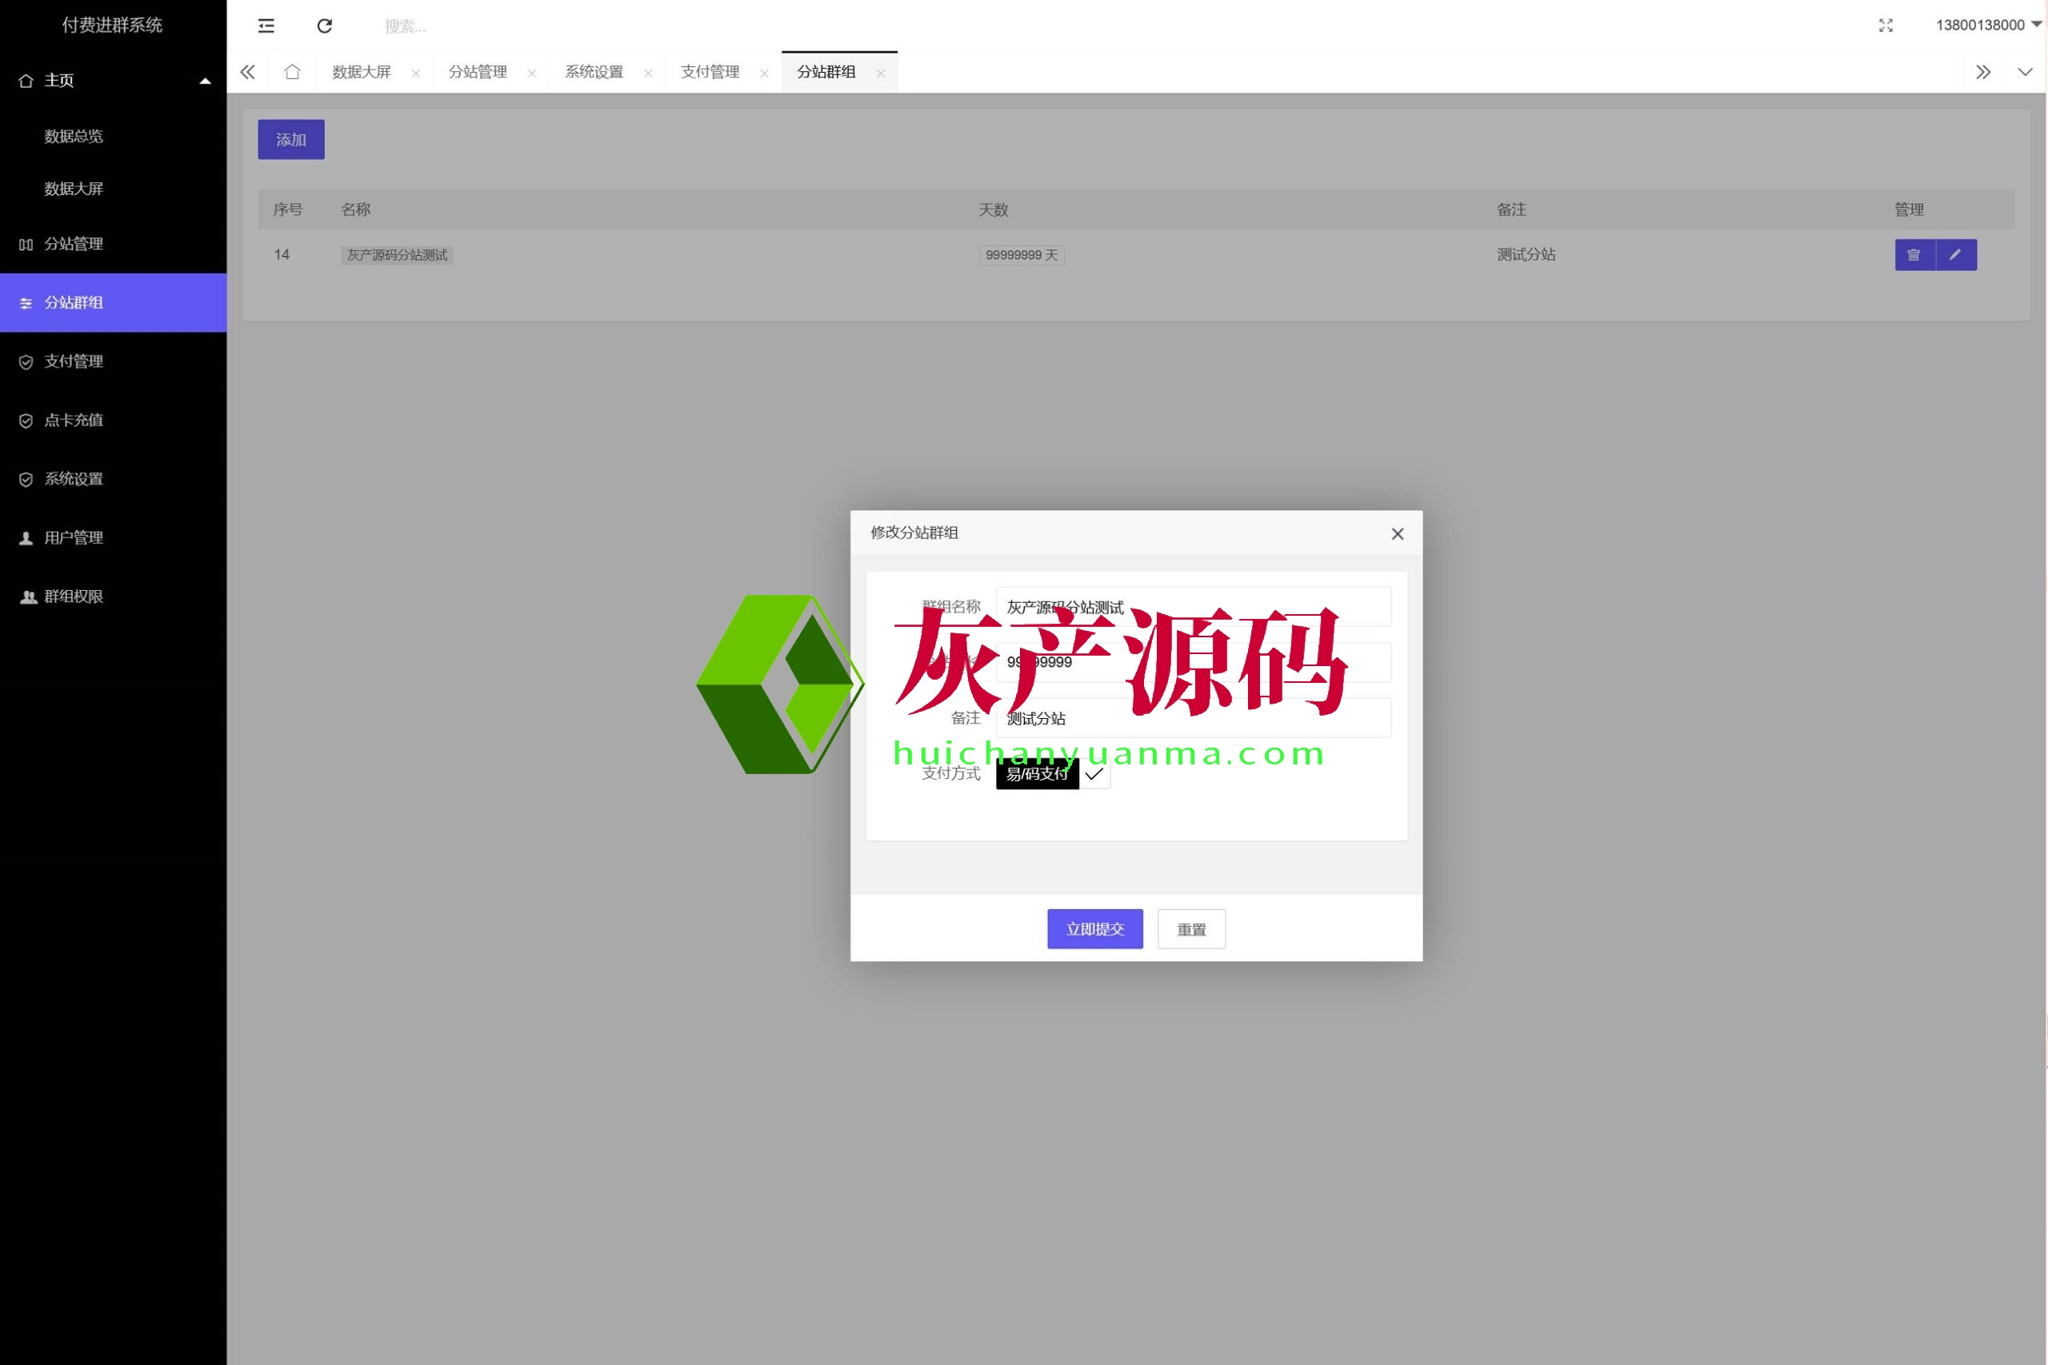Open the tab operations dropdown chevron

(2026, 72)
